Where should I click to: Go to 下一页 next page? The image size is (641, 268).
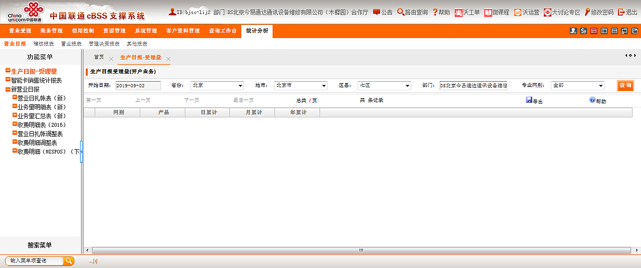(x=192, y=100)
